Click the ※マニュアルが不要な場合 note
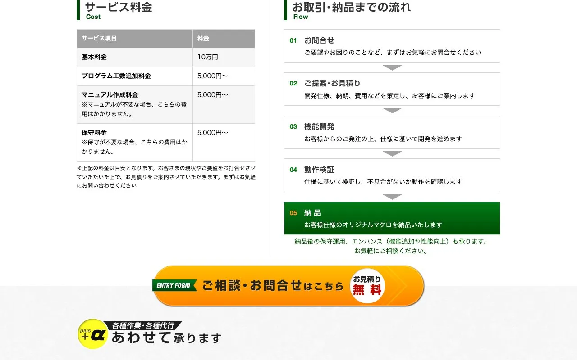Viewport: 577px width, 360px height. (134, 109)
